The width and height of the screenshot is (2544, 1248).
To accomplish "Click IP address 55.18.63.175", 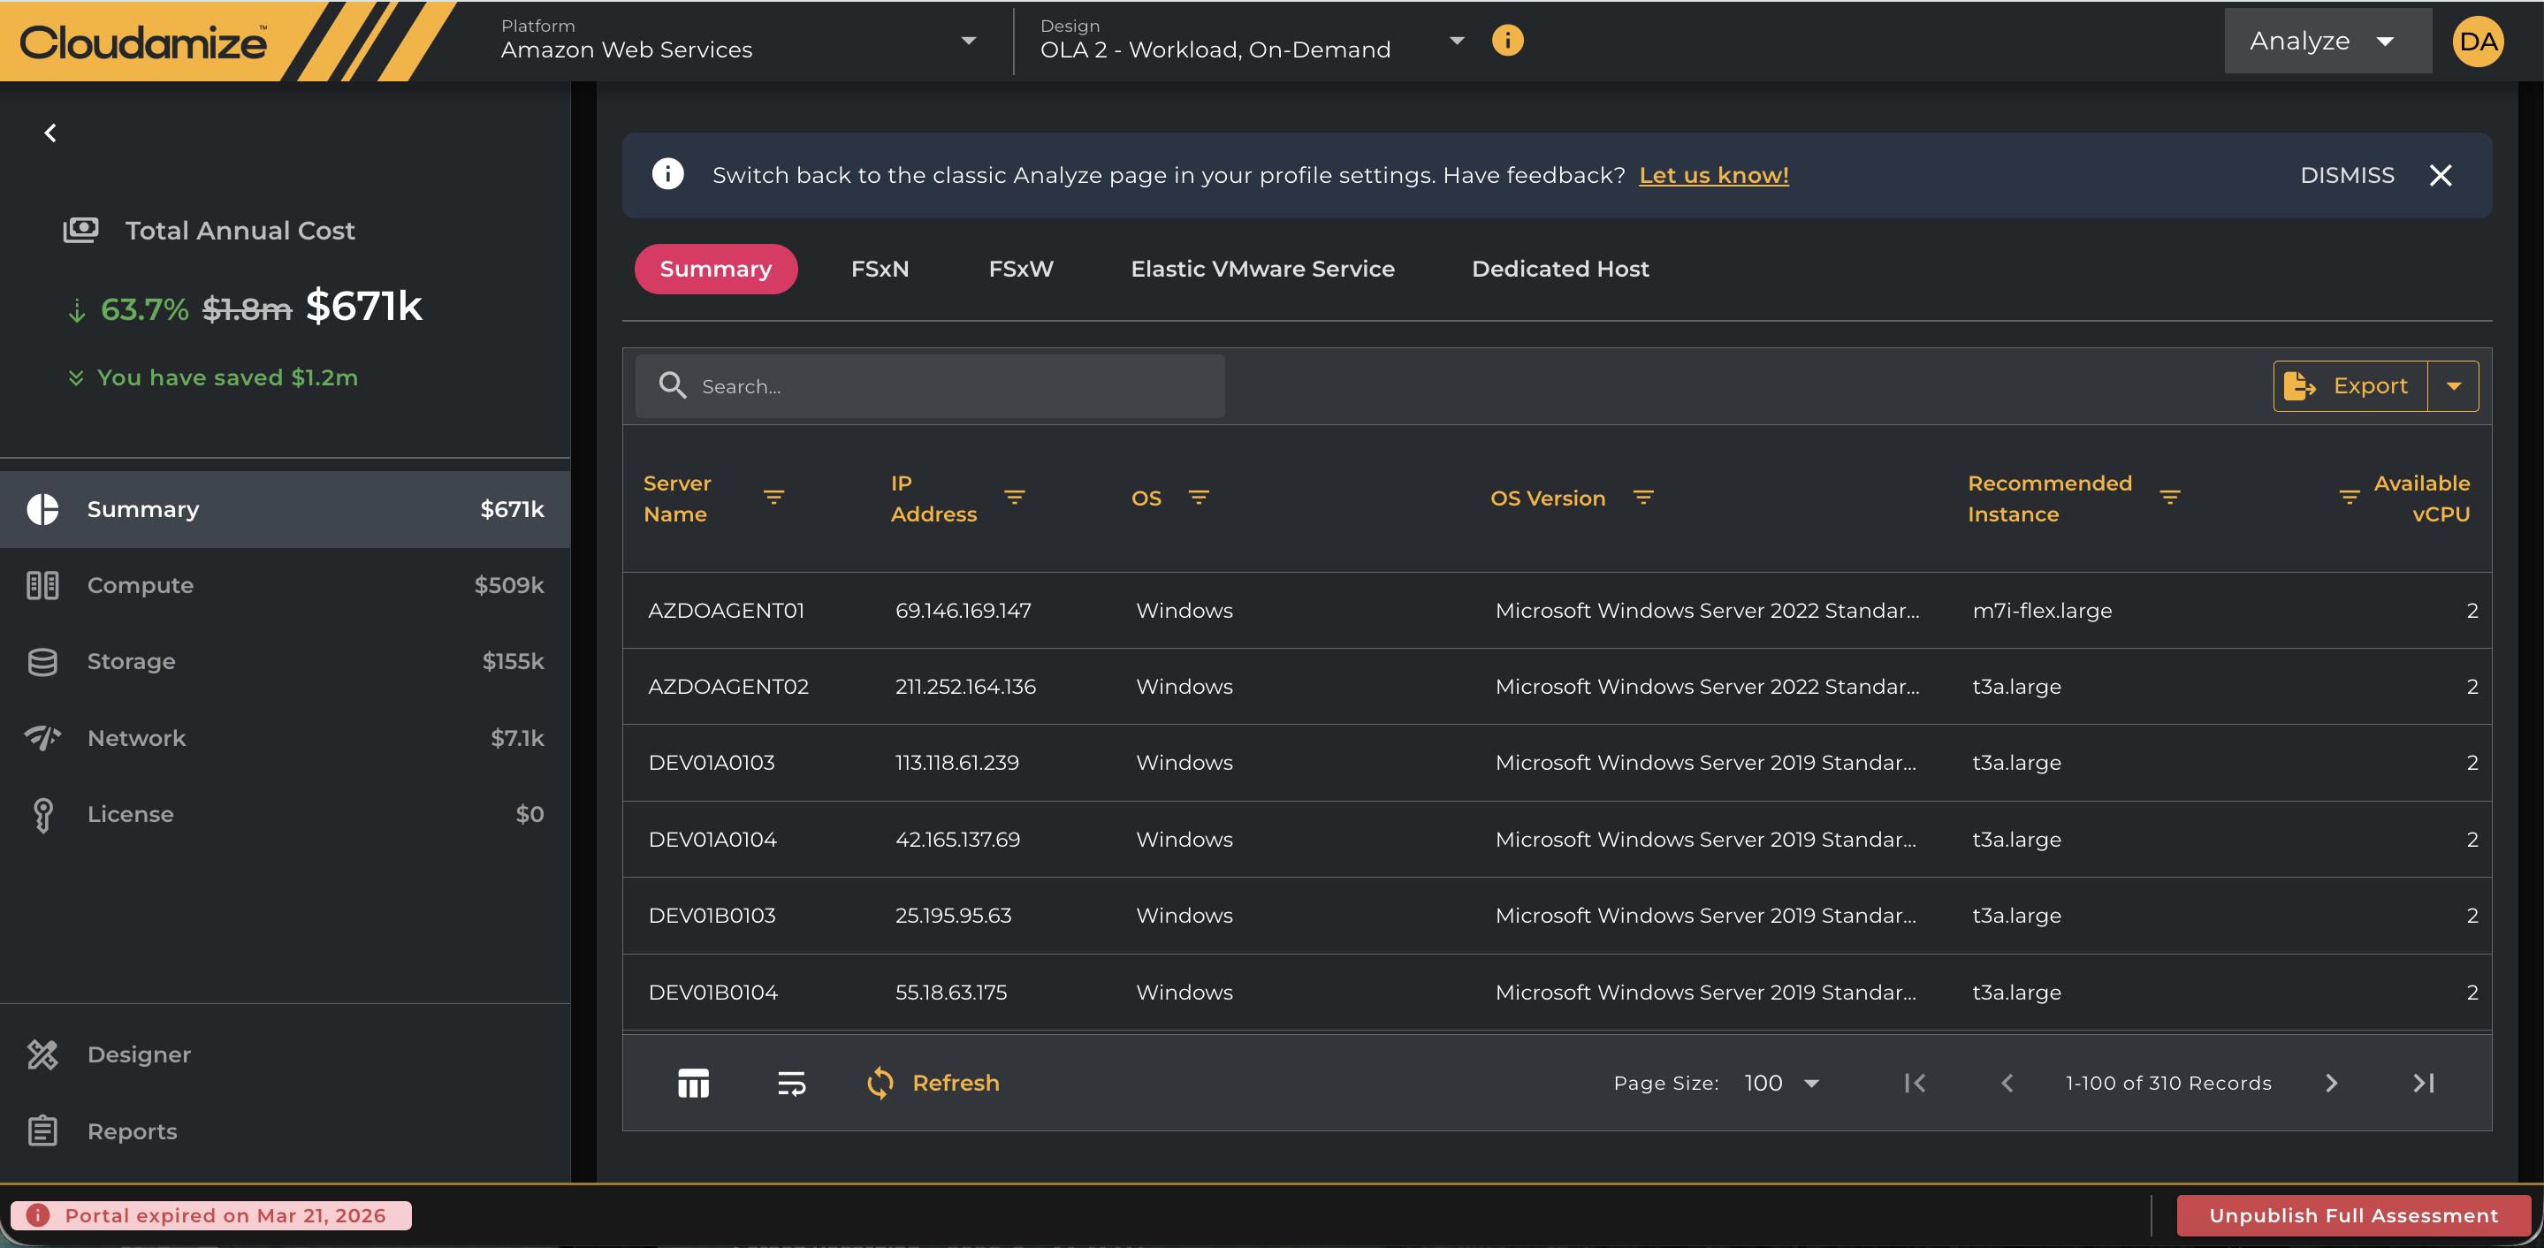I will point(951,993).
